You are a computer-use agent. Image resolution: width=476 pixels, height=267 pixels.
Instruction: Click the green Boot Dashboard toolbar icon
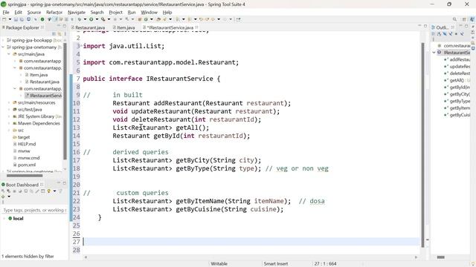(x=42, y=19)
